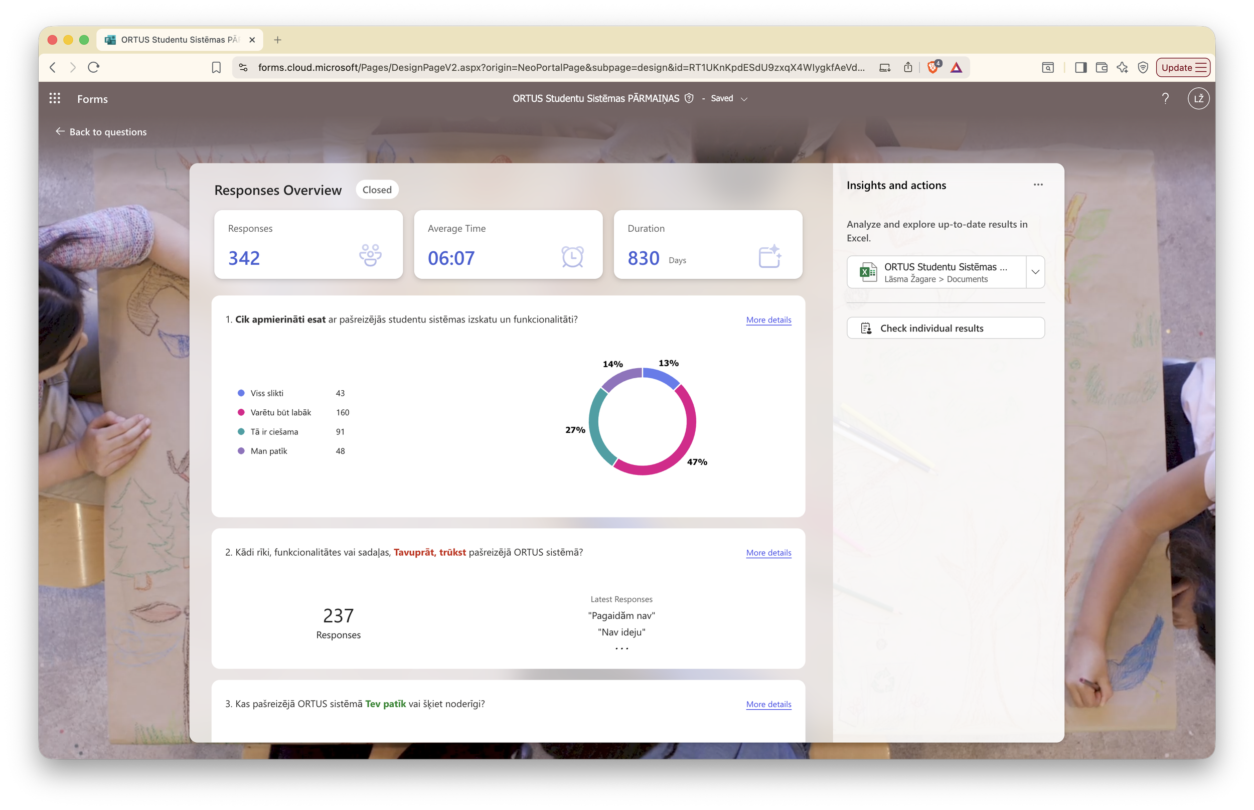Click Check individual results button
Viewport: 1254px width, 810px height.
(945, 328)
